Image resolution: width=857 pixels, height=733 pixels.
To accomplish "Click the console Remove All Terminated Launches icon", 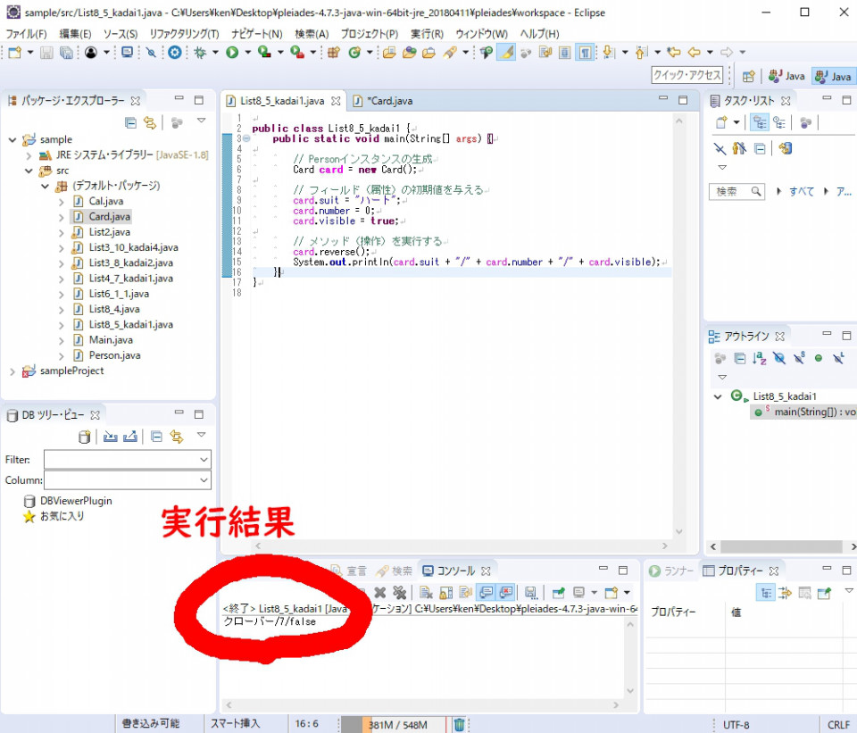I will click(x=399, y=593).
